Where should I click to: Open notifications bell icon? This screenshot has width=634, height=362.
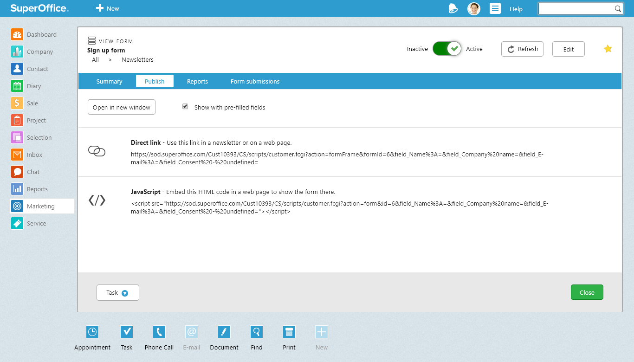point(453,8)
